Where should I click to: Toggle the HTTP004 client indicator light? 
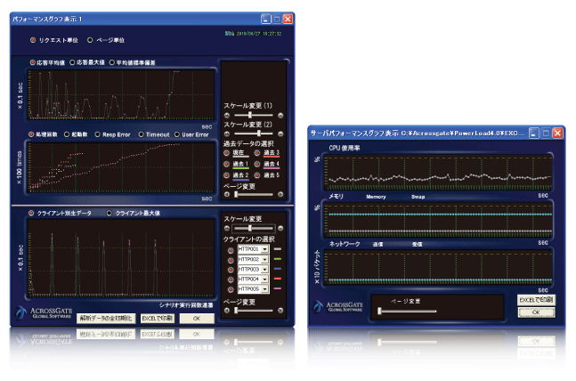[x=231, y=280]
